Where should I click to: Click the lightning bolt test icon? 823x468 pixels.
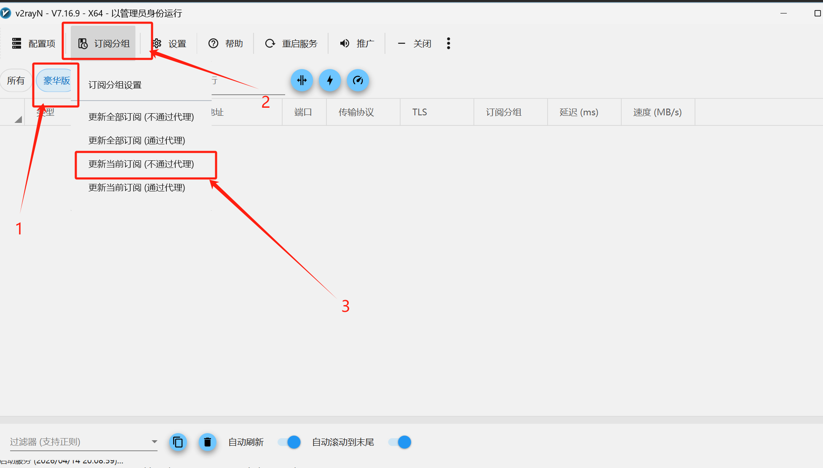[330, 80]
